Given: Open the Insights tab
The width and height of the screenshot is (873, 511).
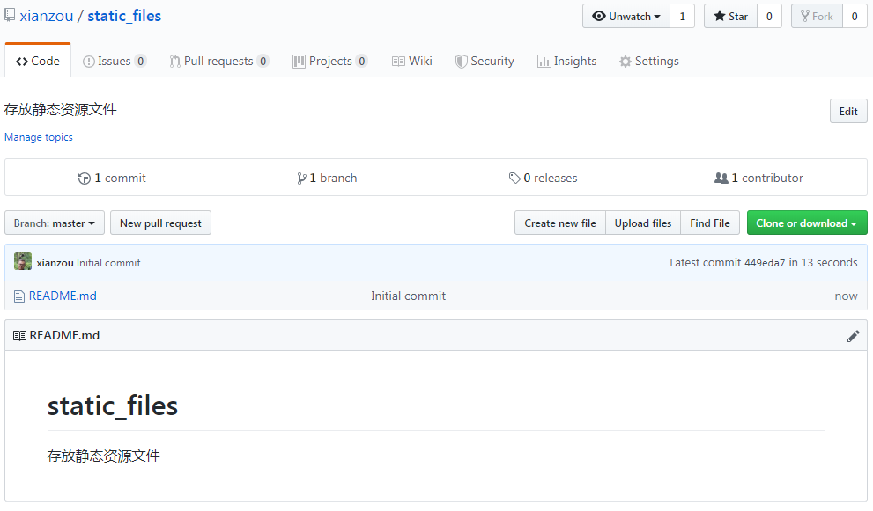Looking at the screenshot, I should click(x=566, y=61).
